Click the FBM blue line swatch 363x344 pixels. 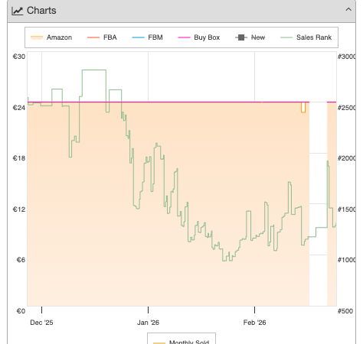138,37
